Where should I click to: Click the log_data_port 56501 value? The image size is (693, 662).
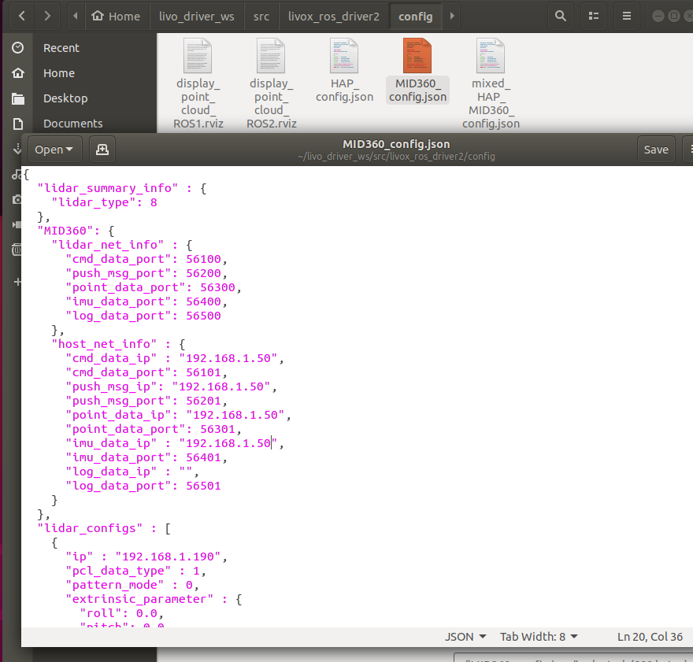click(203, 486)
